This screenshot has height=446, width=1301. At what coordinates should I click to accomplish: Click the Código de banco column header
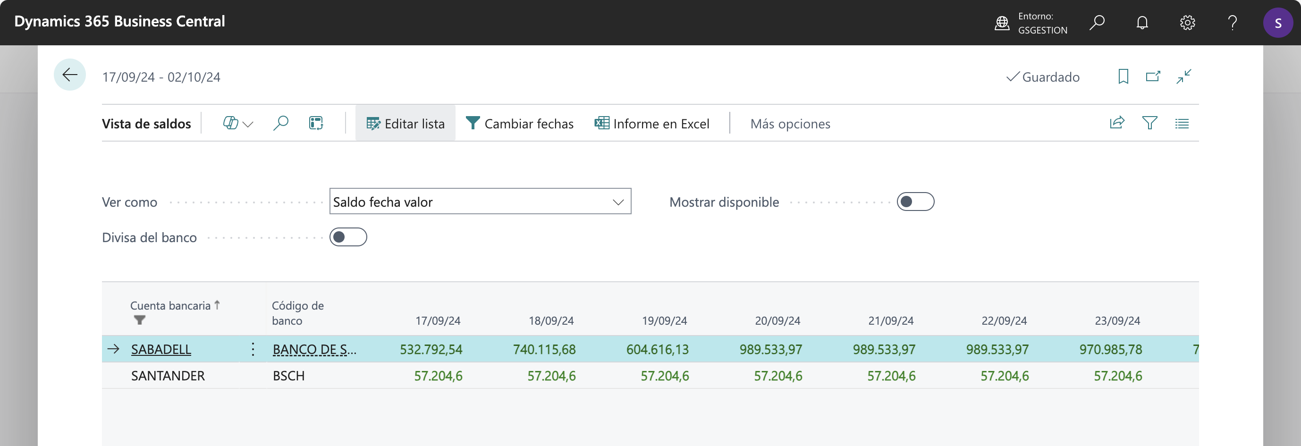pos(298,313)
